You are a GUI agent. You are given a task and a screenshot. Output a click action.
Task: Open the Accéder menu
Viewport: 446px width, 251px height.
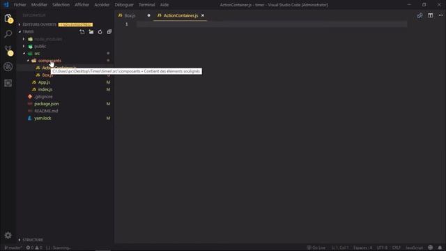pos(102,5)
